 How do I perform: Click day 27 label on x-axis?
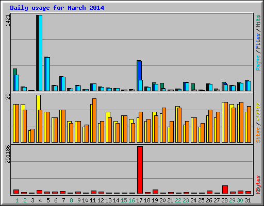tap(217, 200)
